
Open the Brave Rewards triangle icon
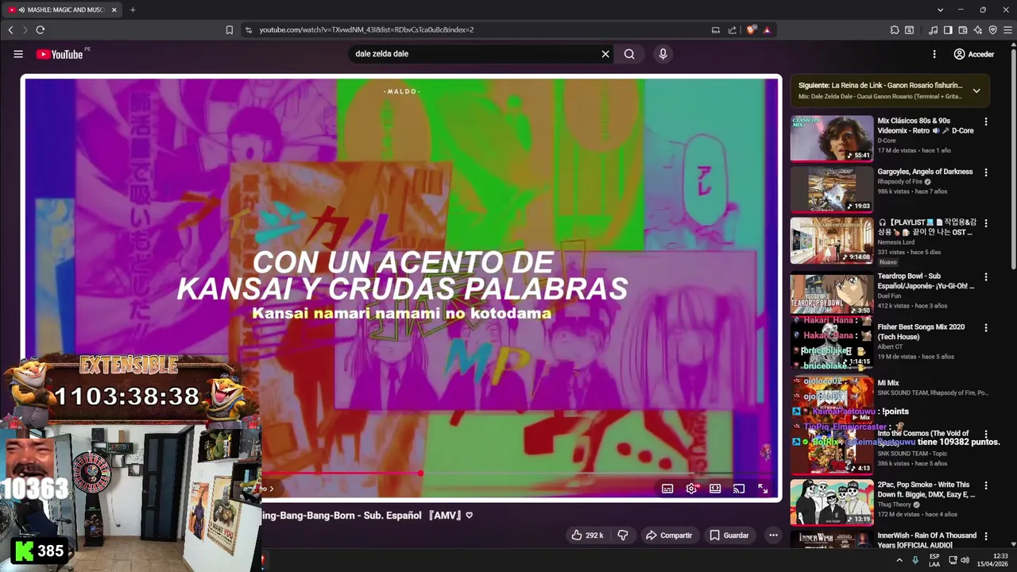point(767,29)
